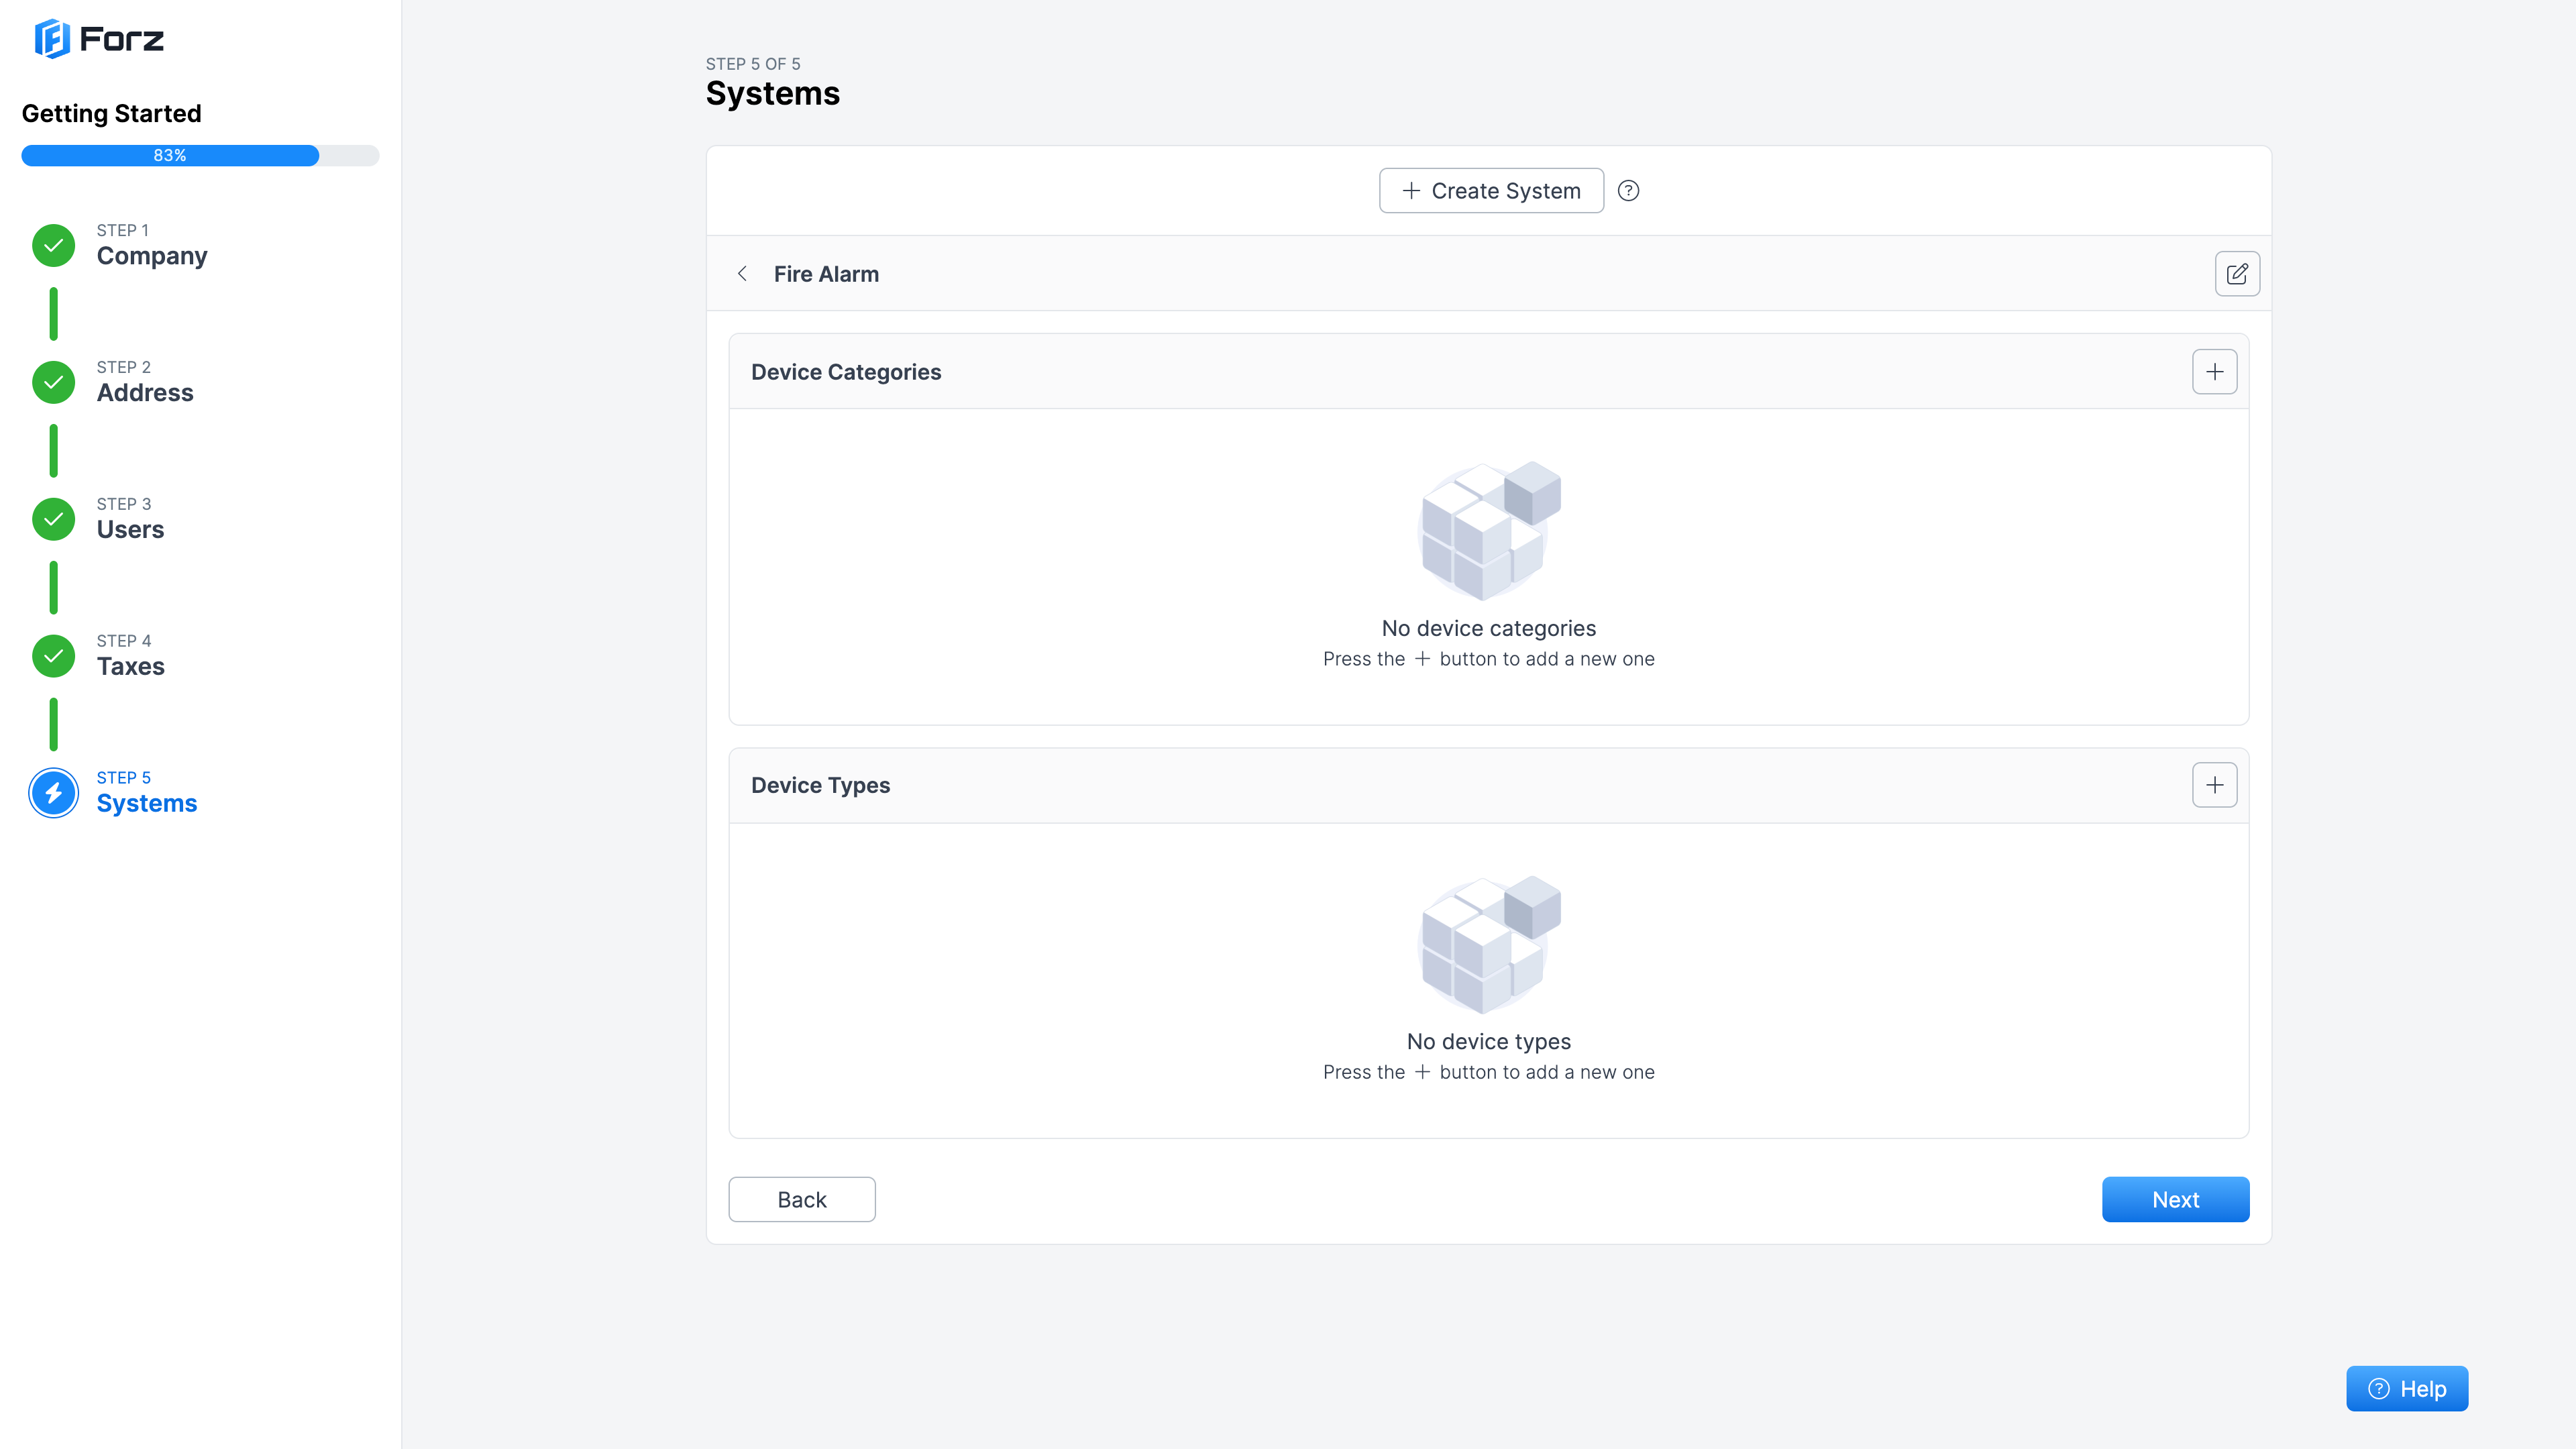
Task: Click the Forz brand name text
Action: coord(121,39)
